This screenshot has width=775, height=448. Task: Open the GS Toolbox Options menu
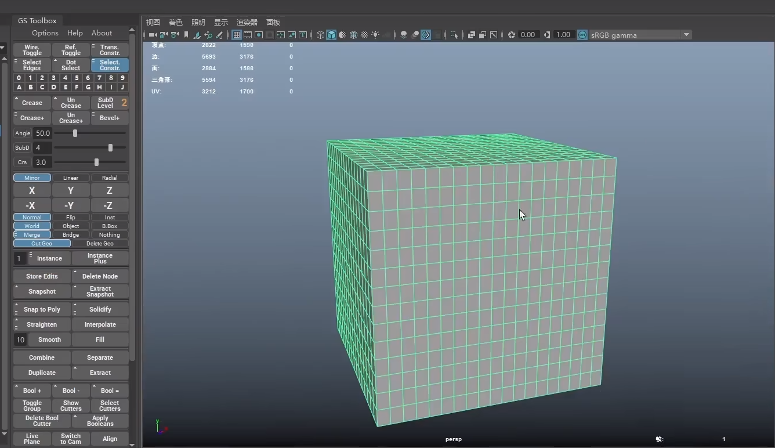(x=45, y=33)
